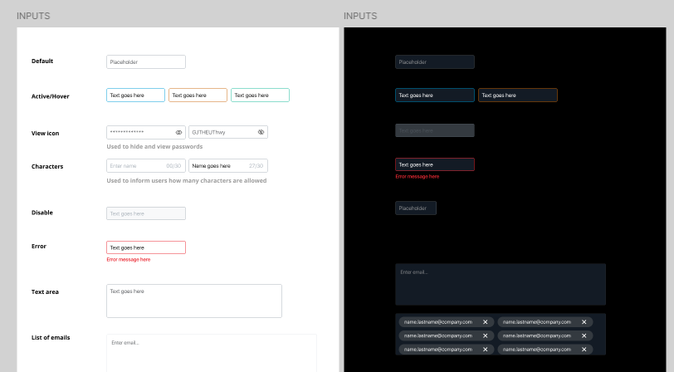Remove the top-left email chip with its X
The width and height of the screenshot is (674, 372).
click(x=486, y=322)
